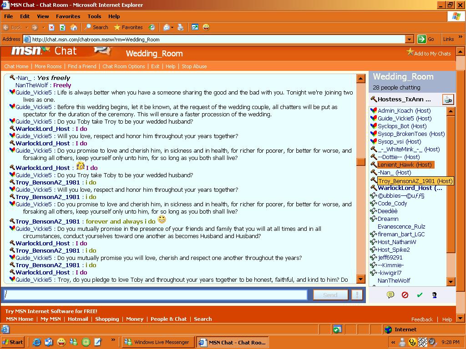The height and width of the screenshot is (349, 466).
Task: Open the Favorites pane in toolbar
Action: click(128, 27)
